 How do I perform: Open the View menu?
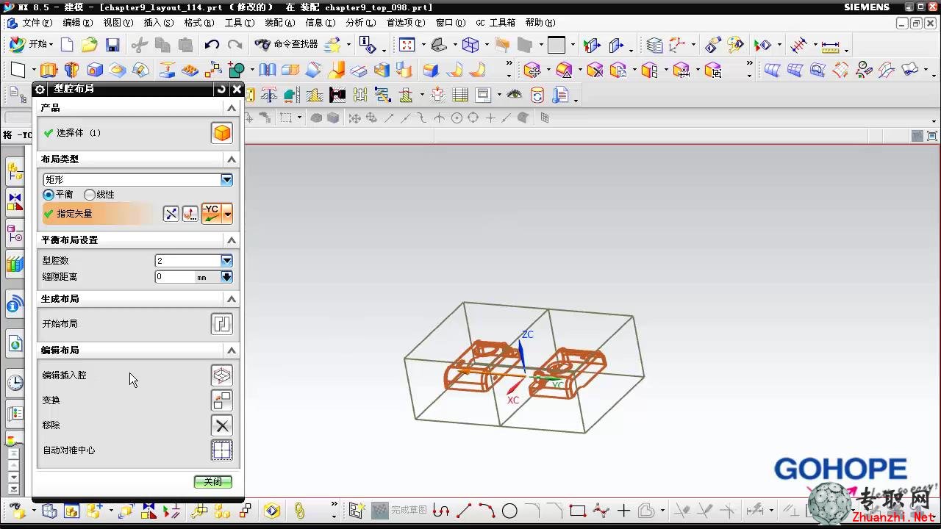118,23
